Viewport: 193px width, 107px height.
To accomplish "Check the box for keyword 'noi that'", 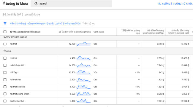I will pyautogui.click(x=5, y=58).
